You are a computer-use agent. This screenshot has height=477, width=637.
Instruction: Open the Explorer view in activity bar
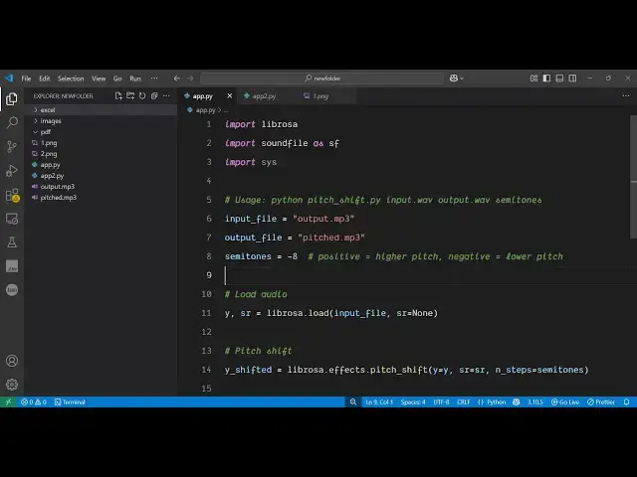[12, 98]
